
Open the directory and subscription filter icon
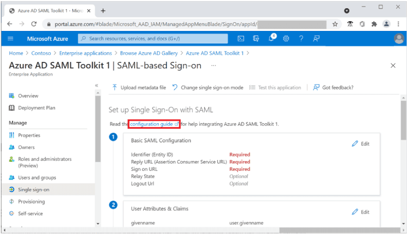click(256, 39)
